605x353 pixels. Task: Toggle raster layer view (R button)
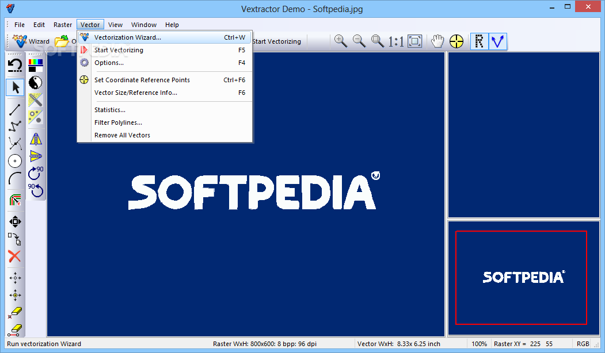479,41
